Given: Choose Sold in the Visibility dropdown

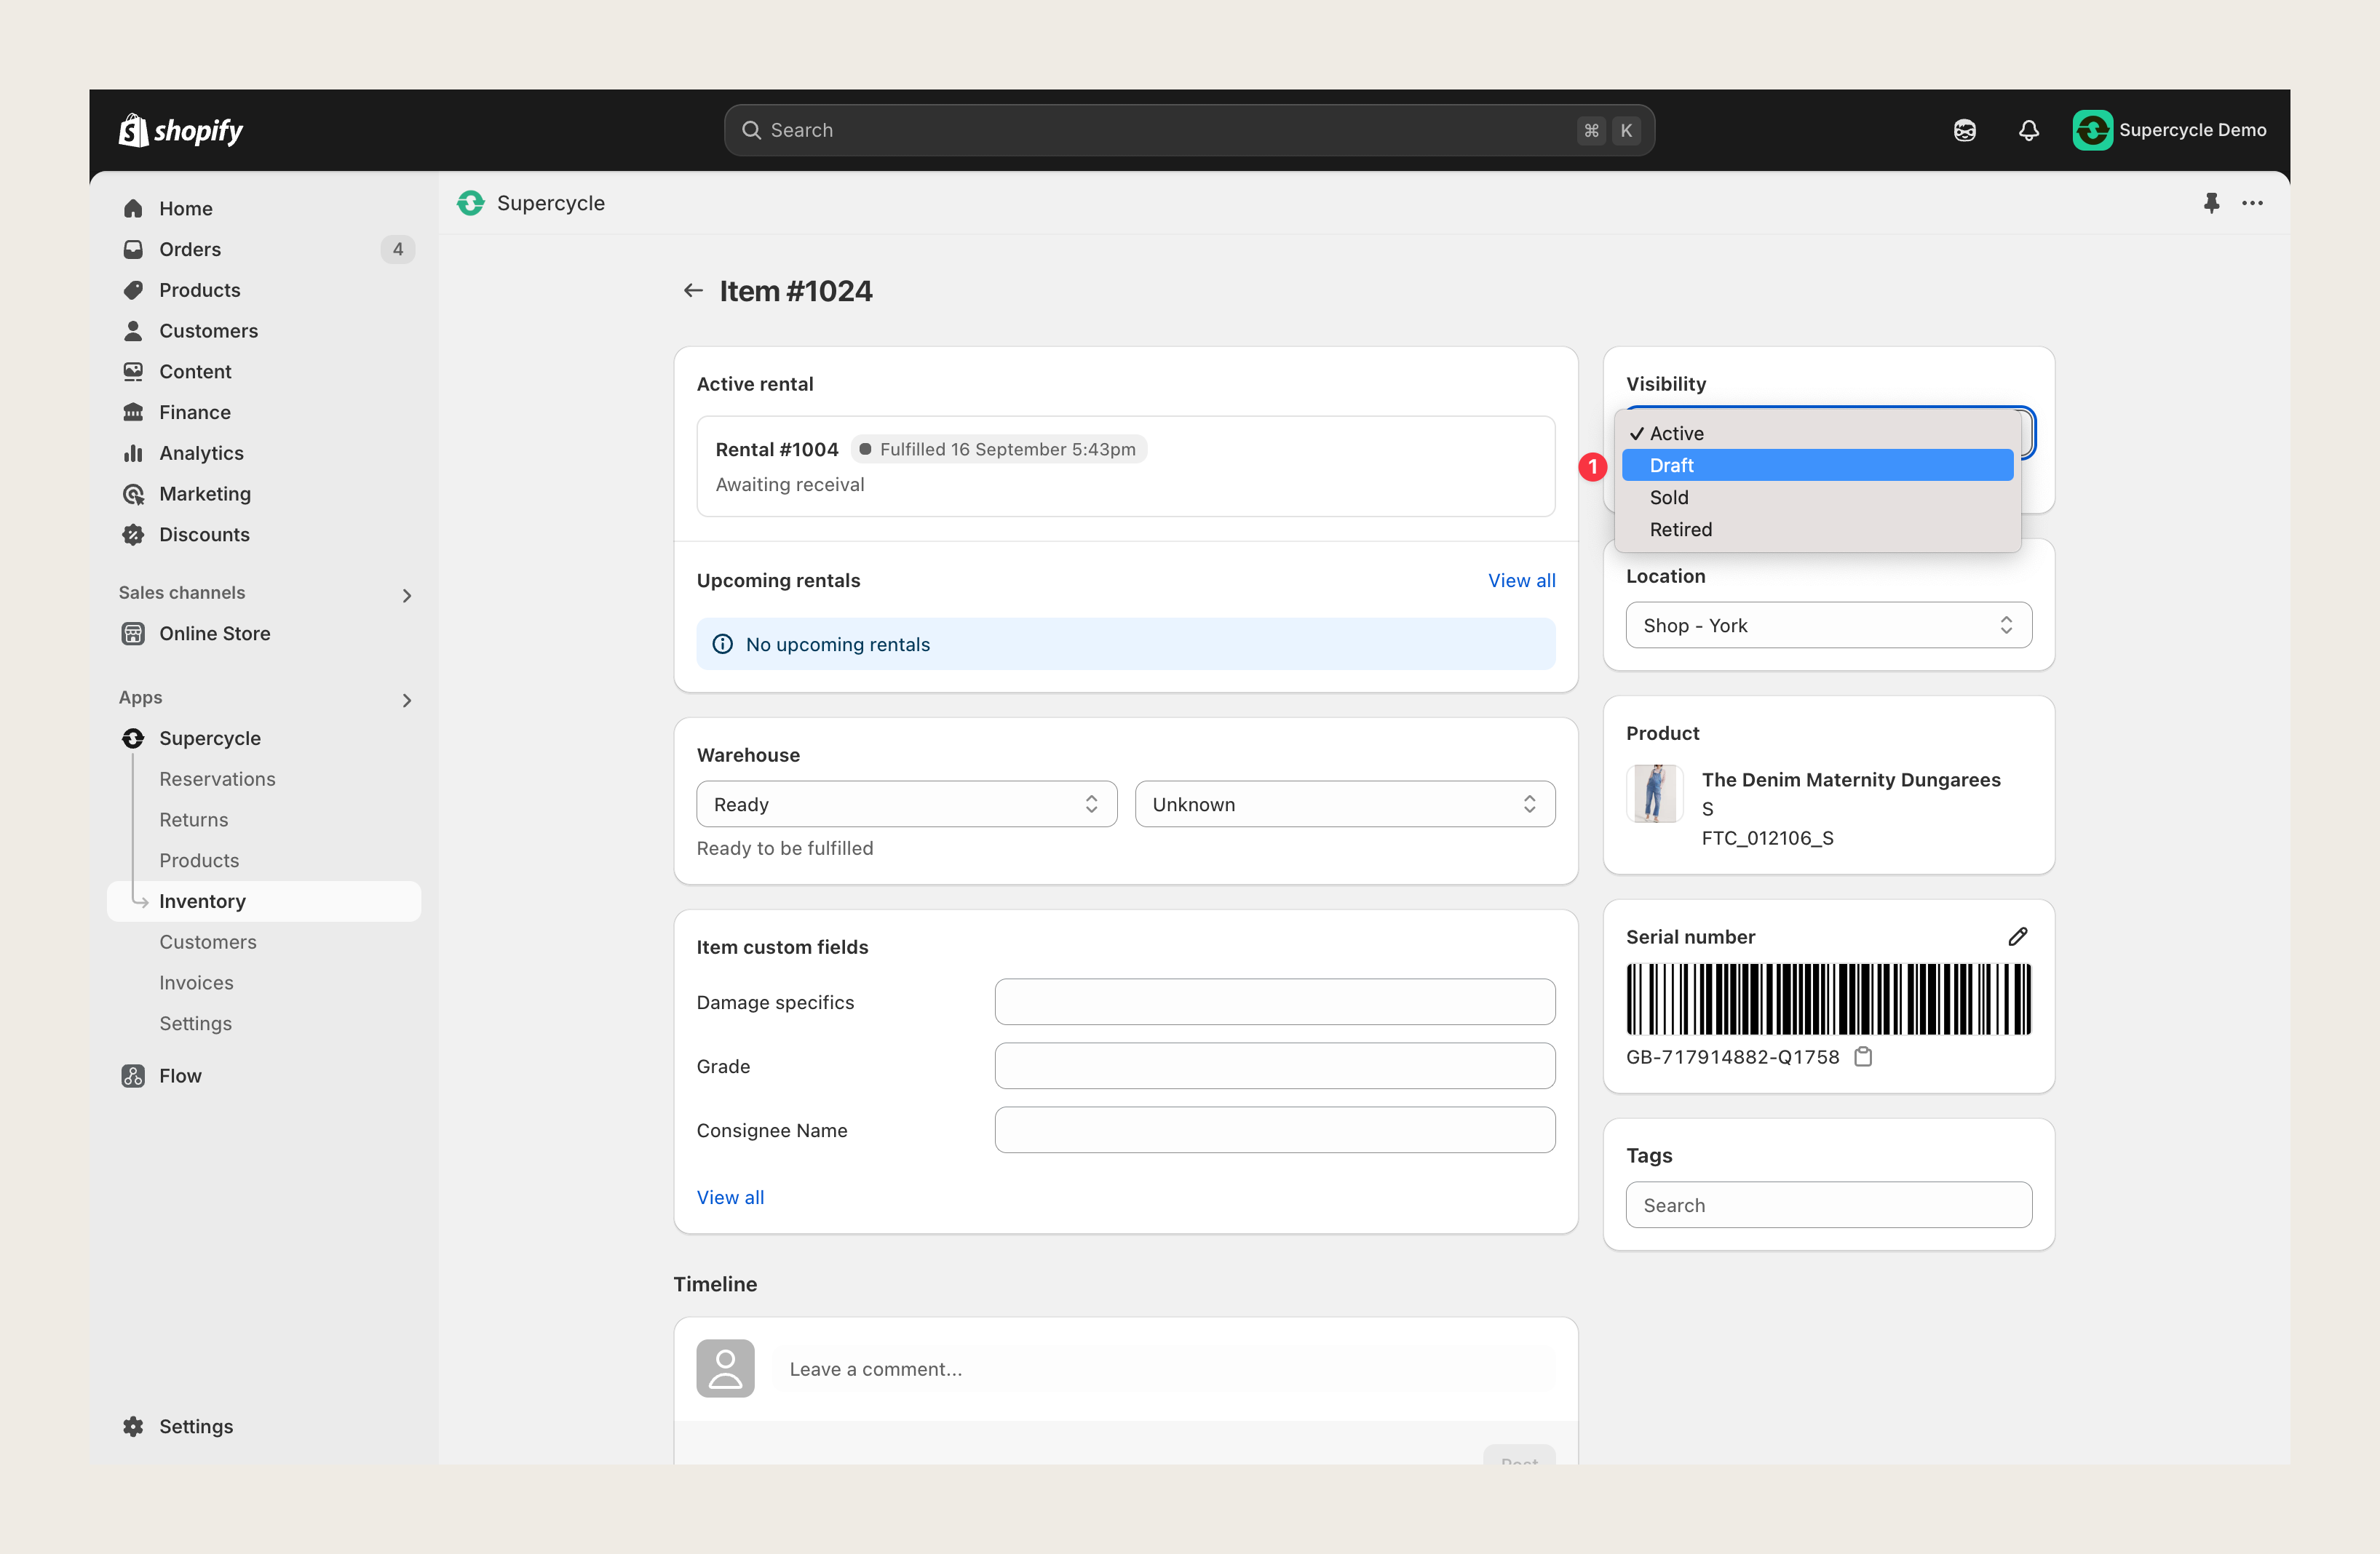Looking at the screenshot, I should point(1817,497).
